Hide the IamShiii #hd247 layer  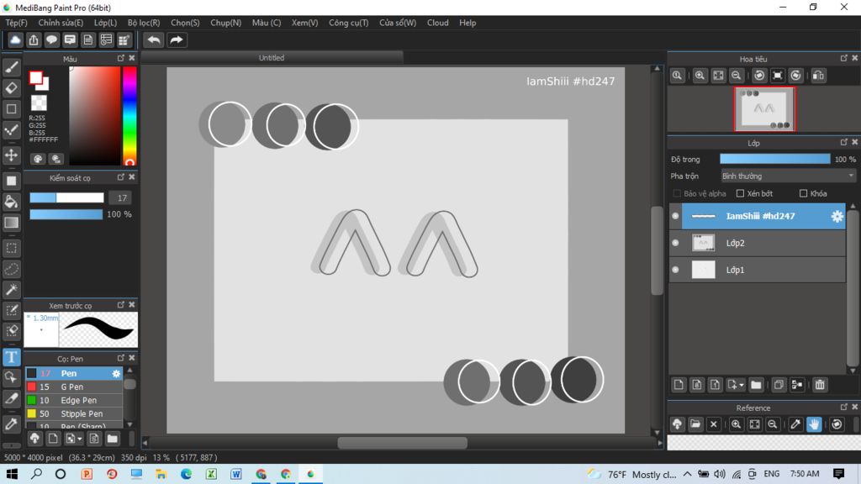[x=675, y=216]
